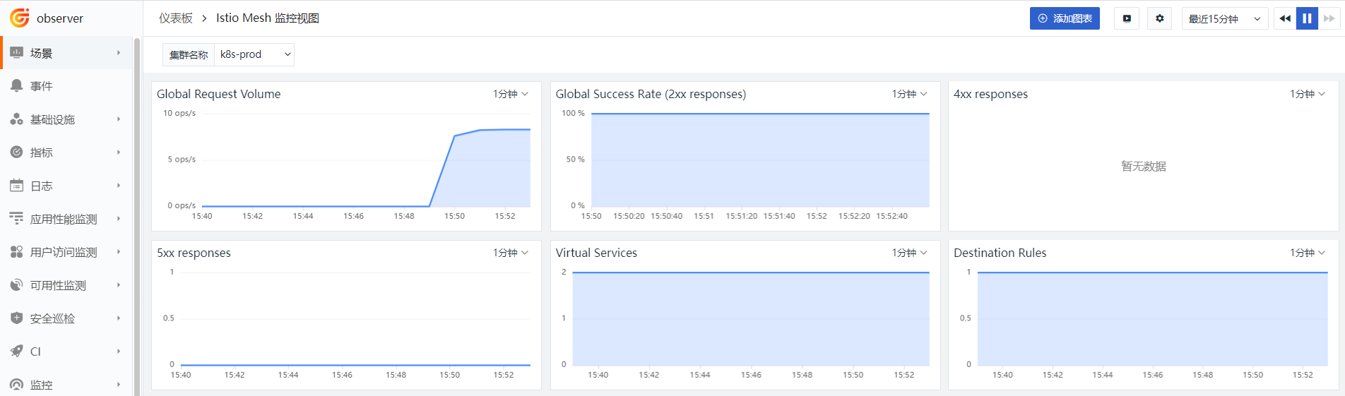This screenshot has height=396, width=1345.
Task: Expand the 1分钟 interval on Global Request Volume
Action: [511, 94]
